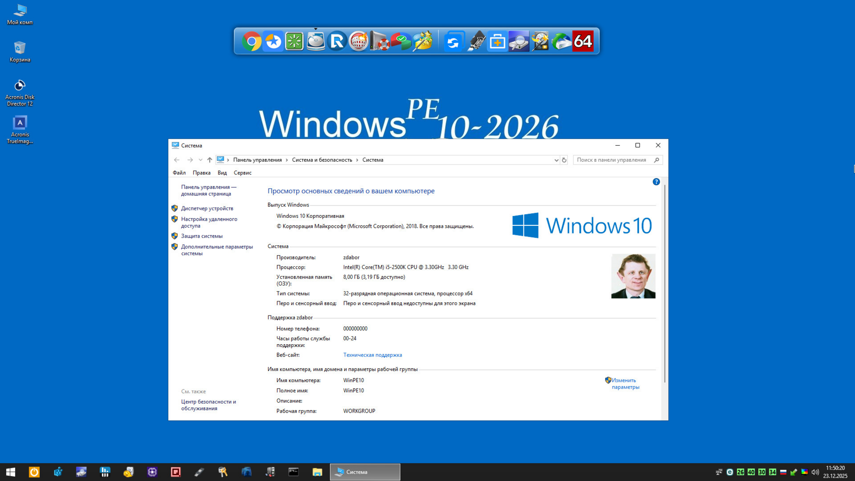The image size is (855, 481).
Task: Toggle the Russian flag keyboard layout indicator
Action: click(x=783, y=472)
